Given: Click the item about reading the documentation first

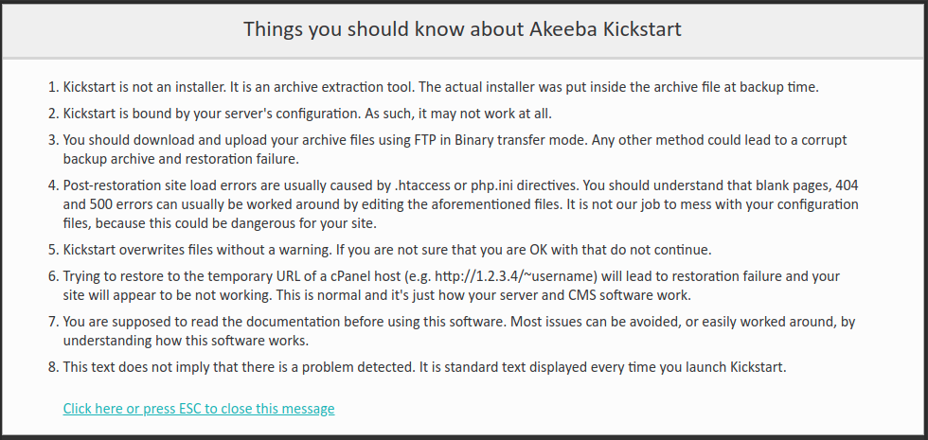Looking at the screenshot, I should pos(459,331).
